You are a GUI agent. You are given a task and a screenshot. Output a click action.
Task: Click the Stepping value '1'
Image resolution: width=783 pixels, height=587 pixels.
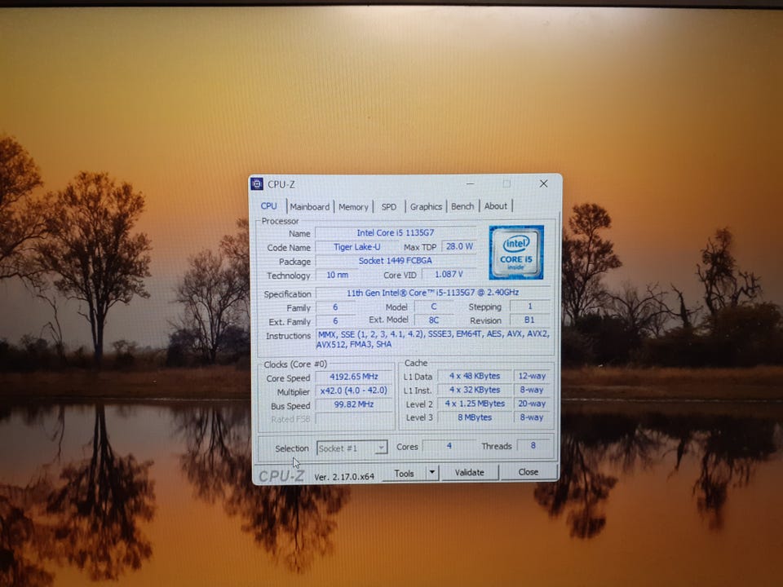coord(529,306)
